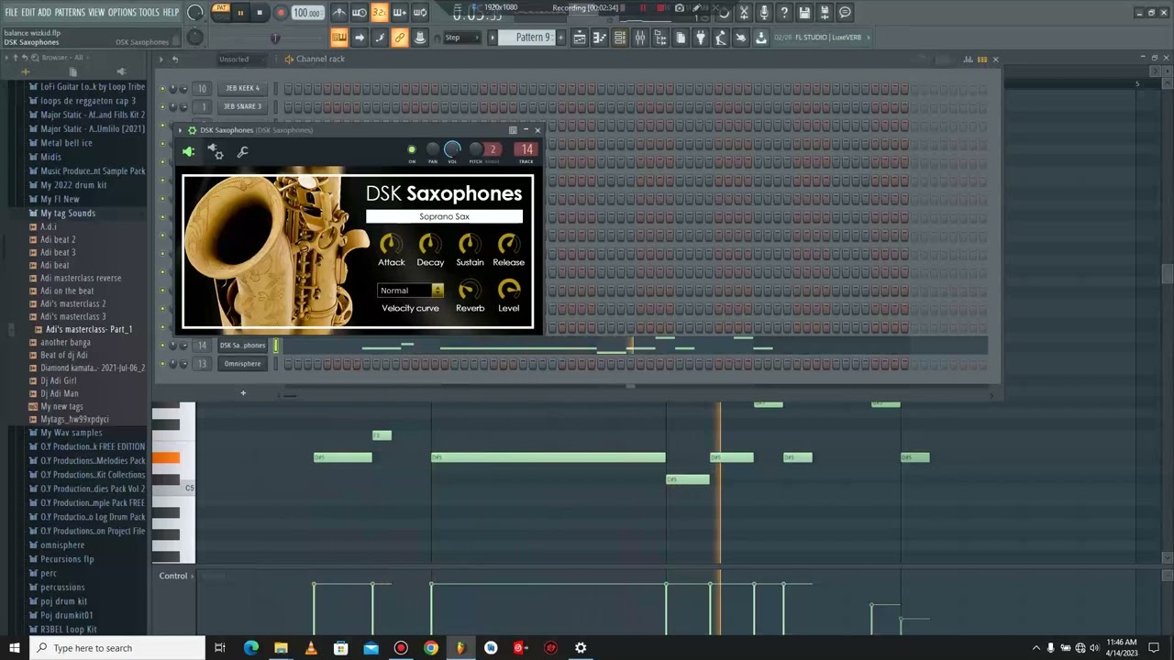Open Chrome from the taskbar
Viewport: 1174px width, 660px height.
[430, 648]
